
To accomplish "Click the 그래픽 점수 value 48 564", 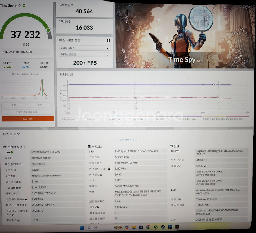I will pyautogui.click(x=84, y=11).
